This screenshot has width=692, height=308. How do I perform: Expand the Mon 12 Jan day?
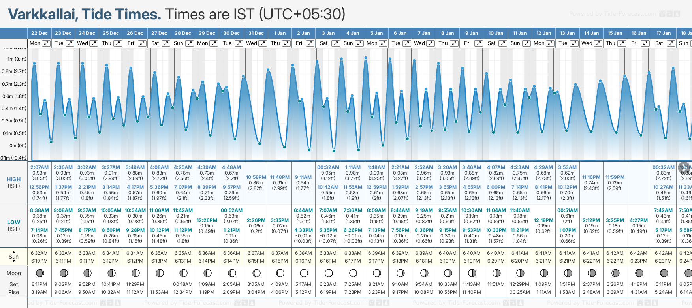550,43
